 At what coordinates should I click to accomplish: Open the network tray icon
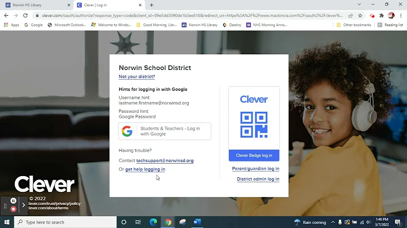[362, 222]
